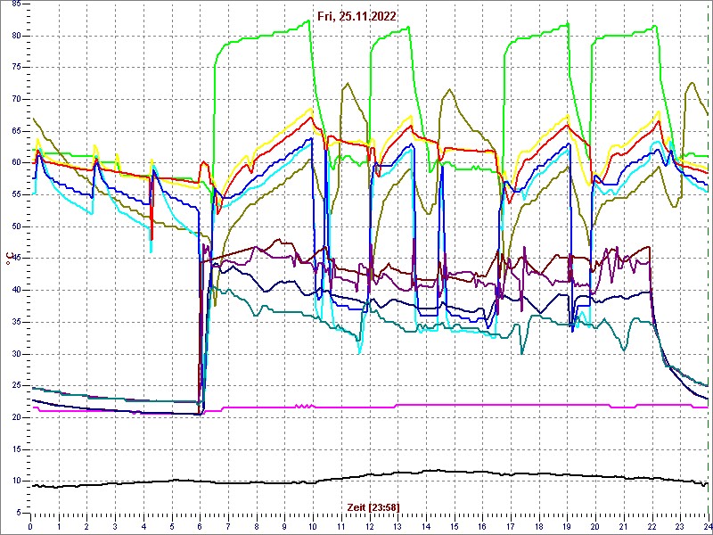Click hour 19 on the time axis
Screen dimensions: 713x535
(x=567, y=526)
